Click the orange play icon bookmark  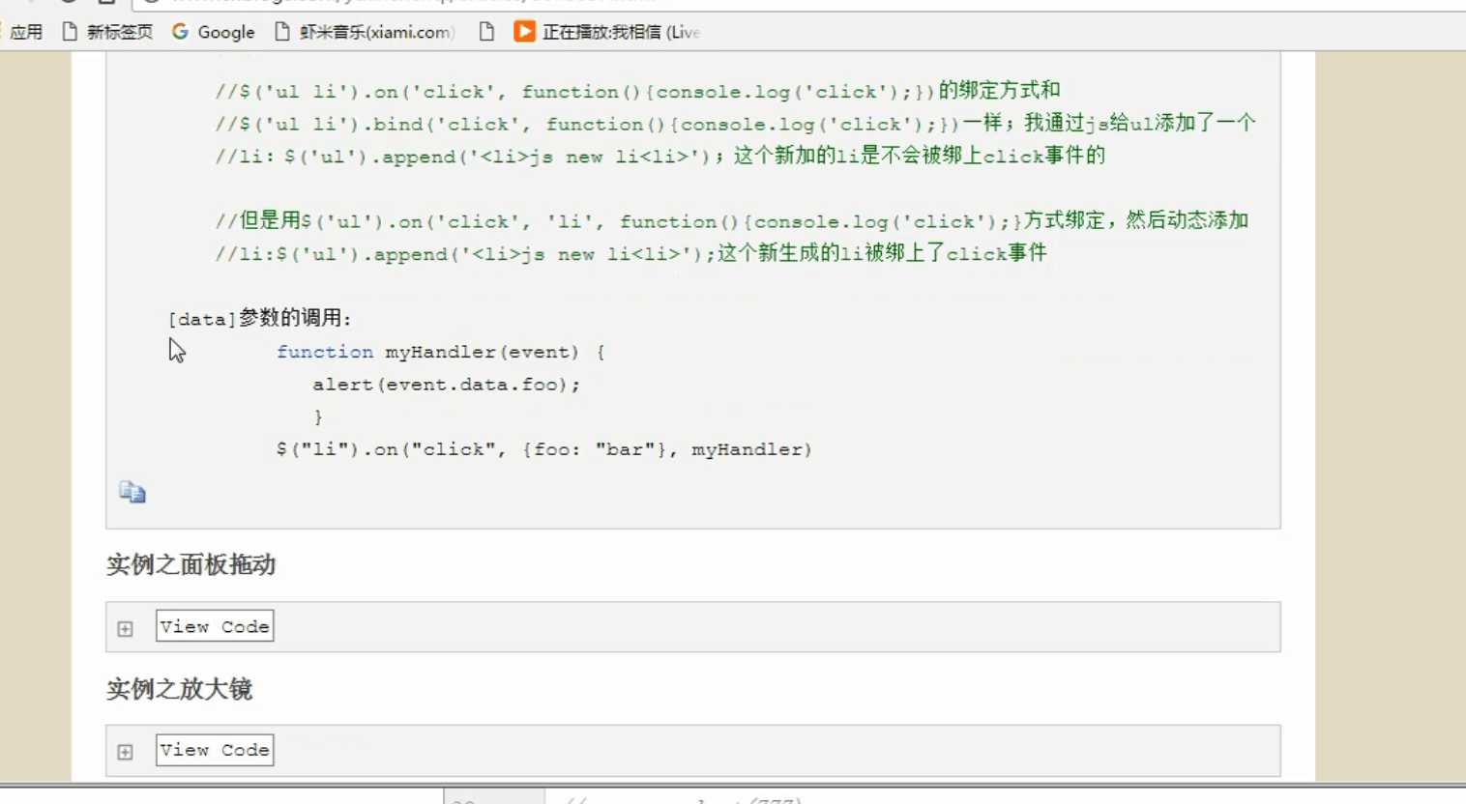tap(524, 32)
